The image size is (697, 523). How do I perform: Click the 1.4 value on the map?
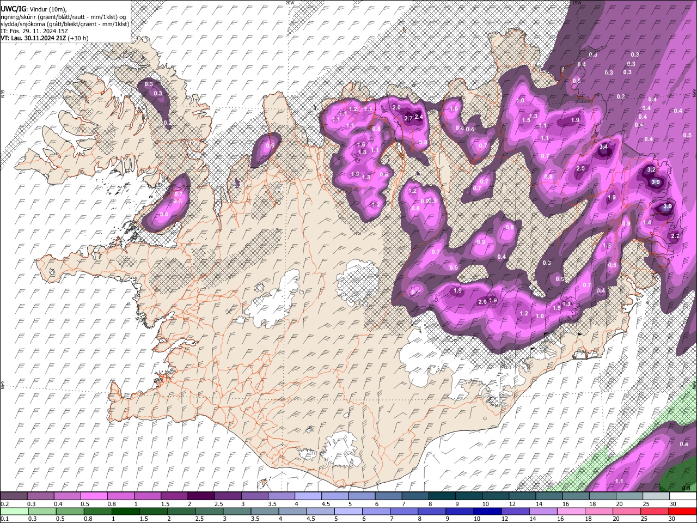(x=647, y=222)
